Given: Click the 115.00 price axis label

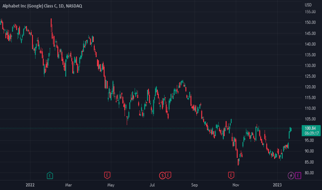Looking at the screenshot, I should click(x=310, y=97).
